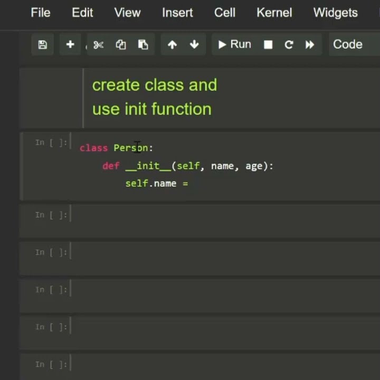Viewport: 380px width, 380px height.
Task: Cut selected cell with scissors icon
Action: coord(98,44)
